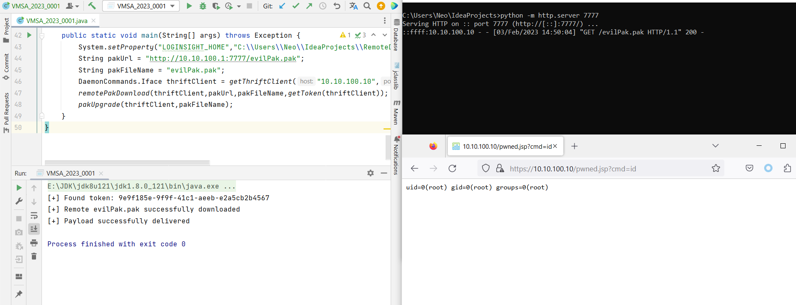The height and width of the screenshot is (305, 796).
Task: Go to next highlighted error arrow
Action: (x=385, y=35)
